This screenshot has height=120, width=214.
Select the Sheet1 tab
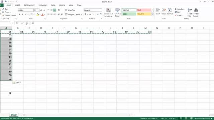point(14,115)
